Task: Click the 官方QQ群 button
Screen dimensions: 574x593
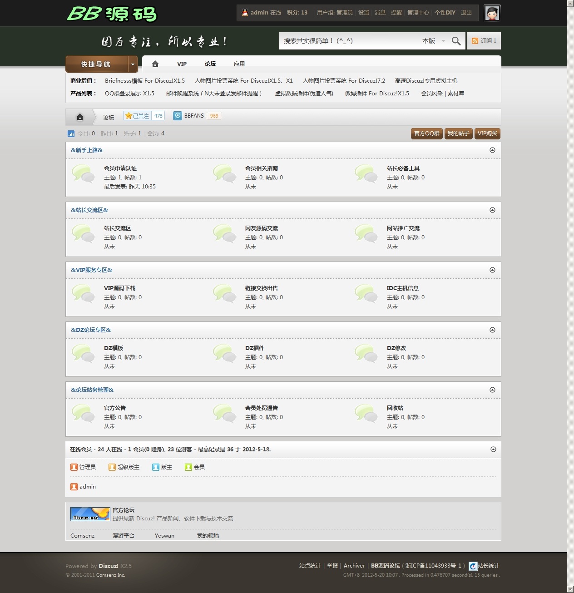Action: [427, 133]
